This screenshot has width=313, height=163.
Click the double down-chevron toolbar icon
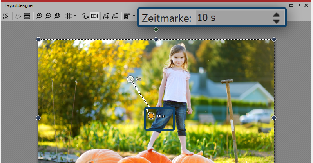(18, 16)
